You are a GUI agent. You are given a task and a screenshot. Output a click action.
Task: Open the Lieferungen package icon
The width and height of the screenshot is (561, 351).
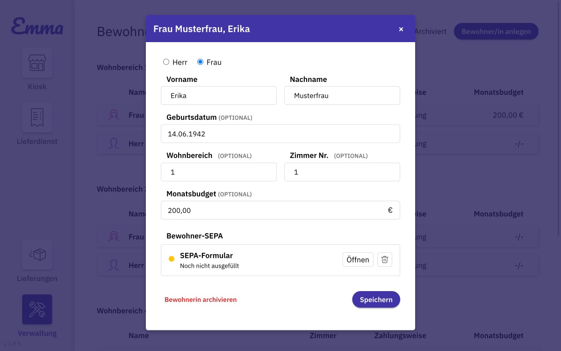tap(37, 255)
